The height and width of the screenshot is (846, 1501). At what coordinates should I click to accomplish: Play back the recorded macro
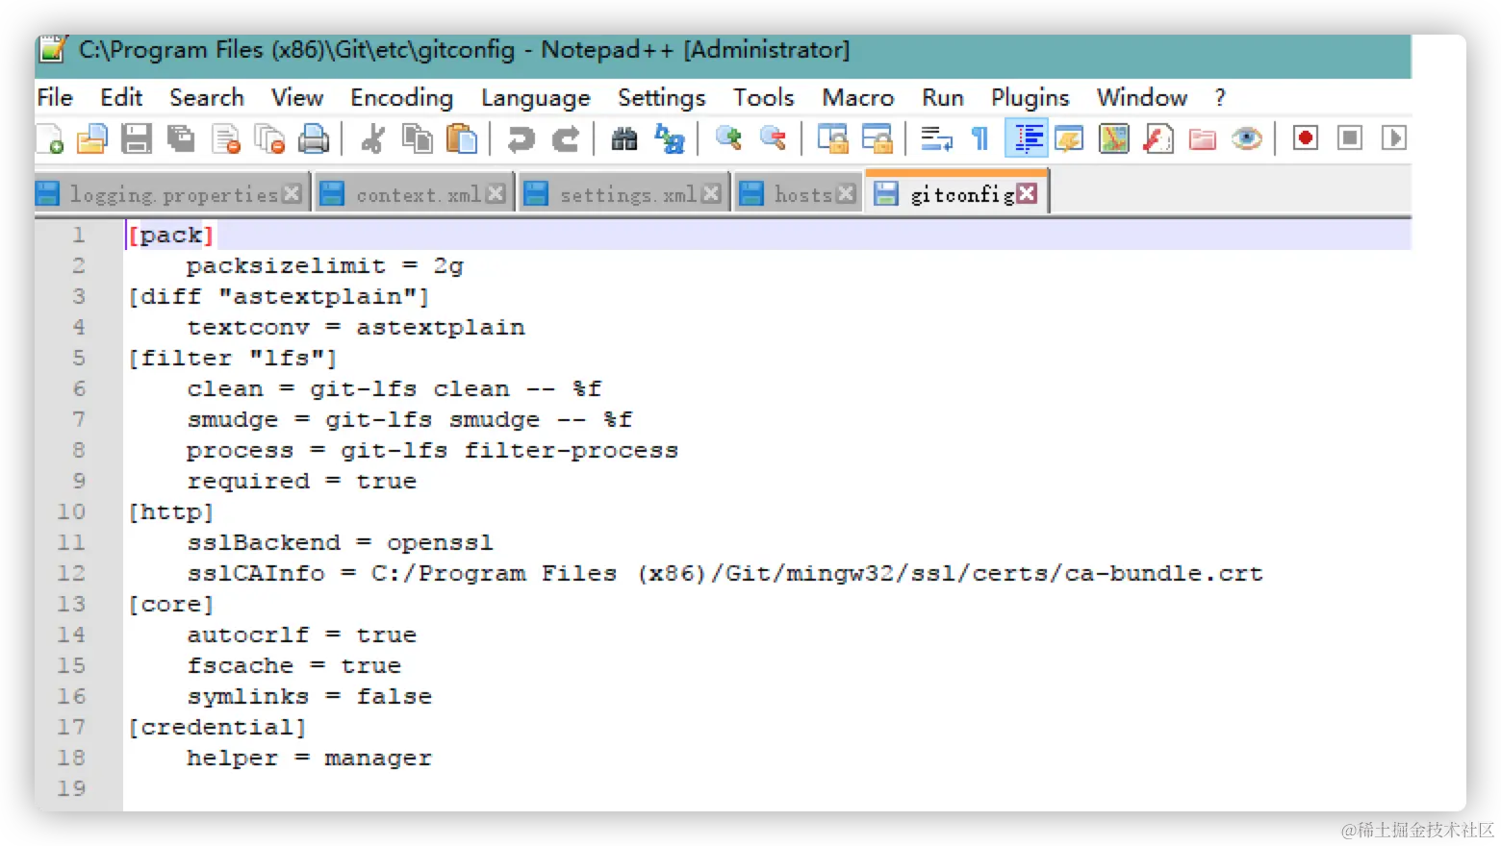1393,138
